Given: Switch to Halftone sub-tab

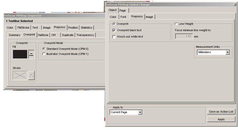Looking at the screenshot, I should (x=43, y=35).
